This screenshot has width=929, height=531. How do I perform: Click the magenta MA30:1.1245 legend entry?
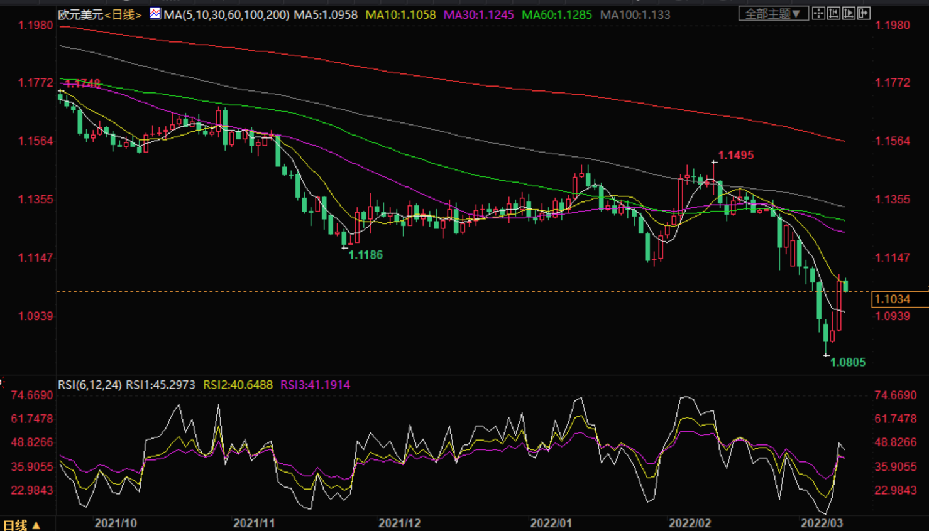(x=478, y=14)
